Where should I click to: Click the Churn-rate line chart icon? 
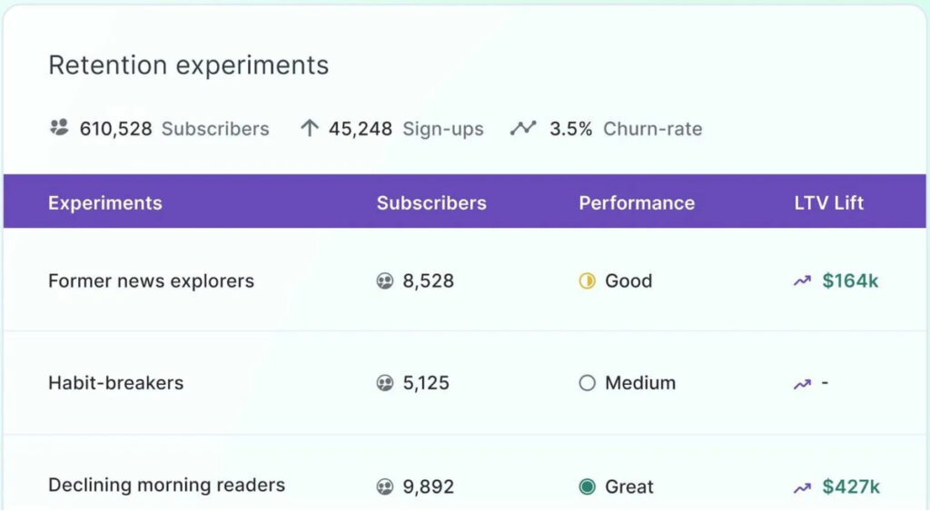[523, 128]
